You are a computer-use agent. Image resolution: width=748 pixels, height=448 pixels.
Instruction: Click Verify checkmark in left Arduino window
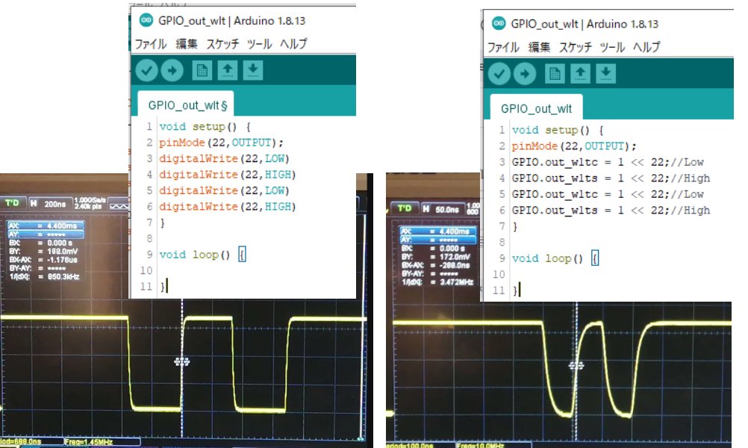(146, 71)
